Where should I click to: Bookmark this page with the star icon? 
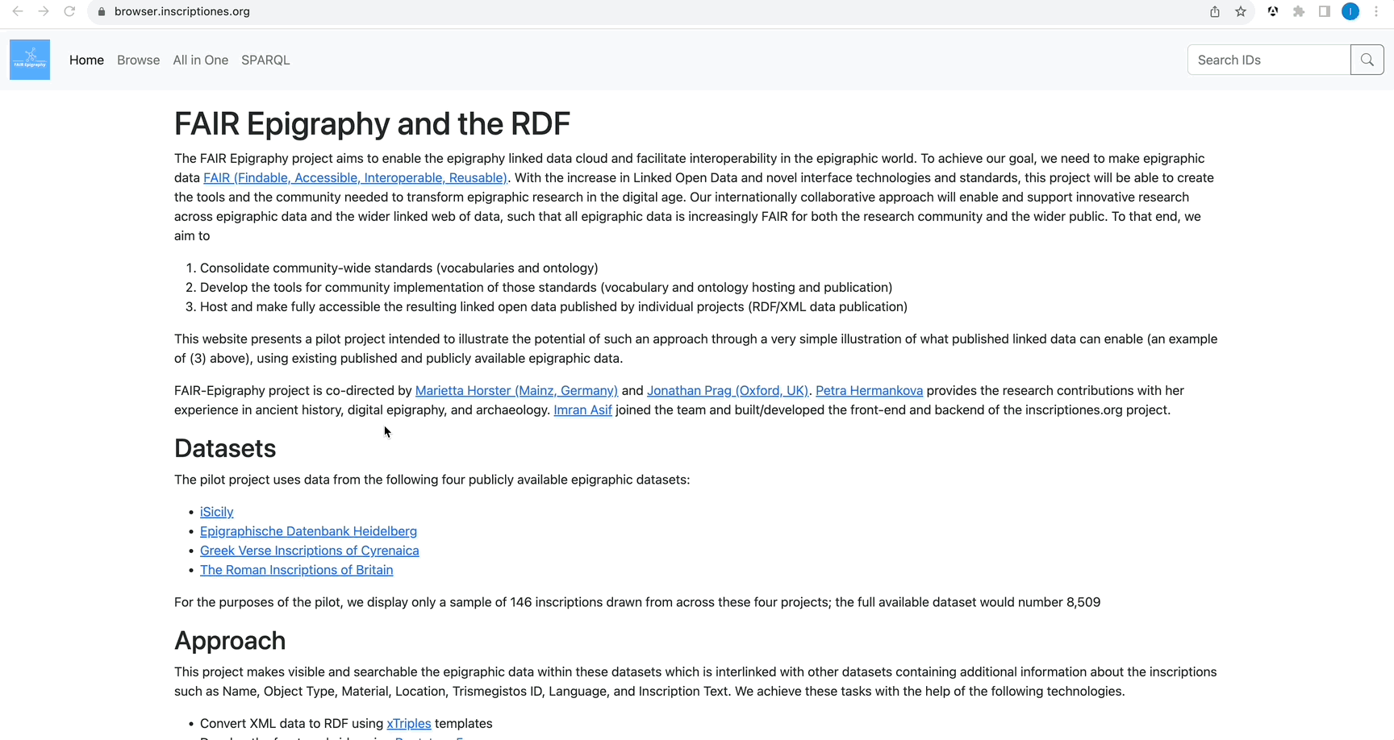click(x=1241, y=11)
